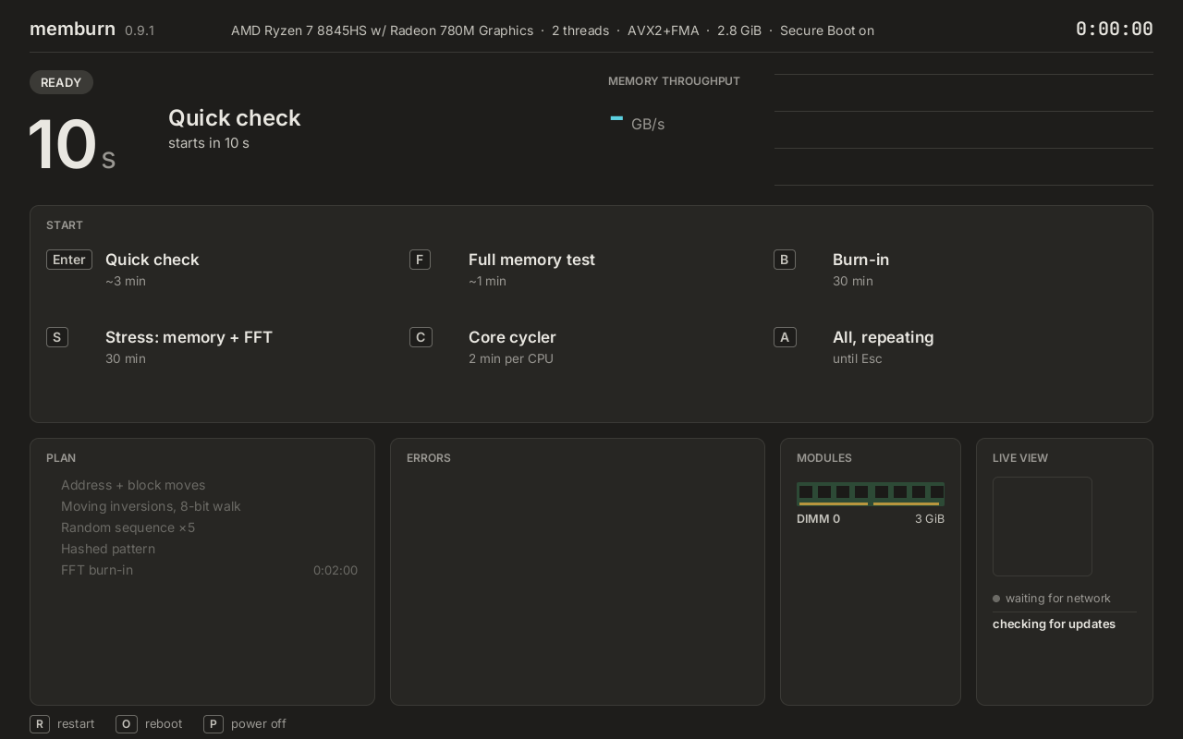Click the GB/s throughput unit

coord(648,124)
